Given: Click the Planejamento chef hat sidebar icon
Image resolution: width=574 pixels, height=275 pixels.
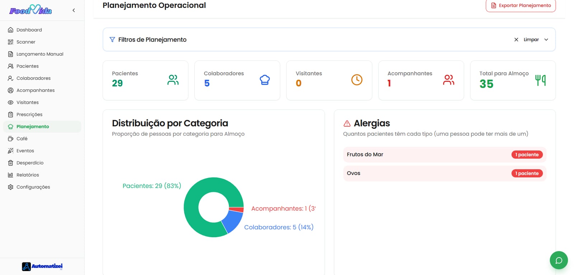Looking at the screenshot, I should (10, 127).
